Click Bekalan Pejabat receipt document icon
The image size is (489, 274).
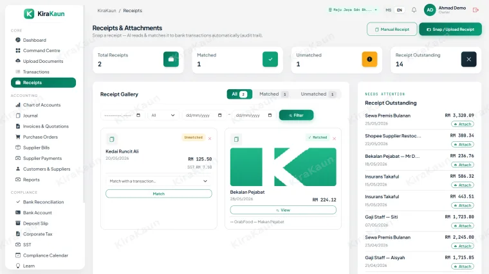click(x=236, y=139)
